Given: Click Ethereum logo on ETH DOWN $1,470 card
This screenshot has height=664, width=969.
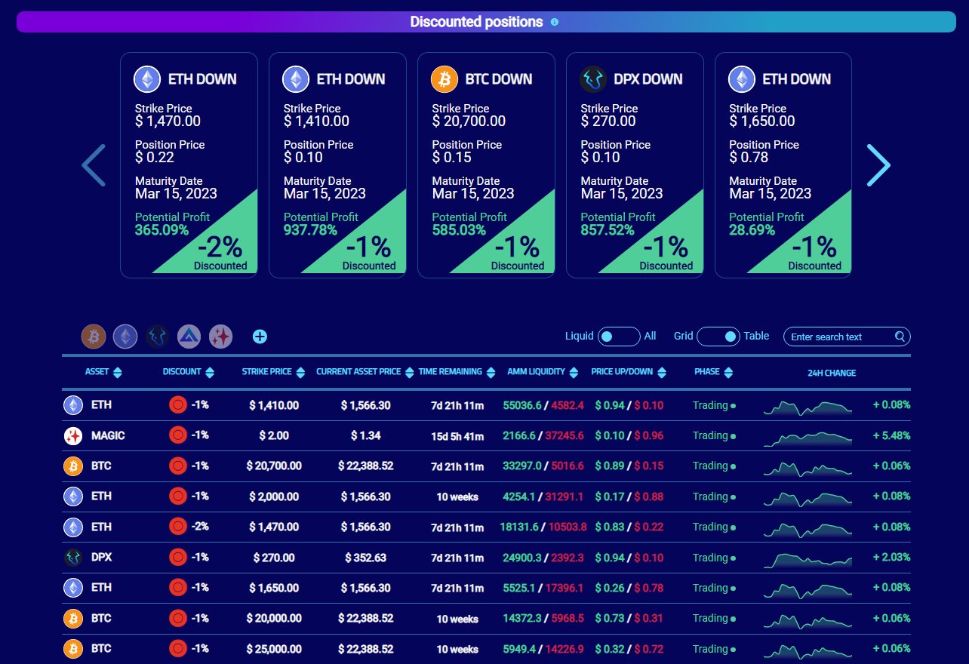Looking at the screenshot, I should [x=147, y=79].
